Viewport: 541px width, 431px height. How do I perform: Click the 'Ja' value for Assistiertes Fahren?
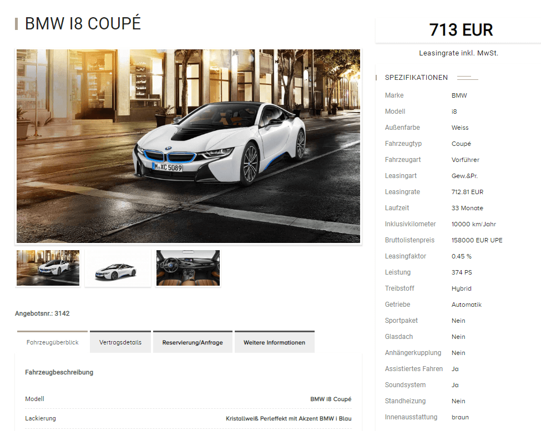(455, 369)
